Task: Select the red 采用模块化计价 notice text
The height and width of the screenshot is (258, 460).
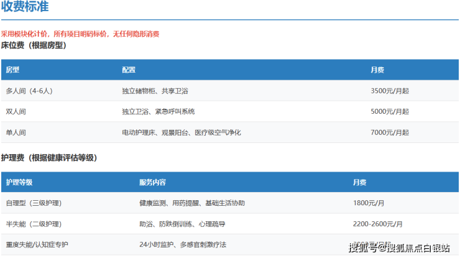Action: pyautogui.click(x=80, y=34)
